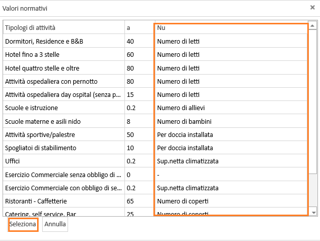Click 'Numero di allievi' cell

coord(181,108)
